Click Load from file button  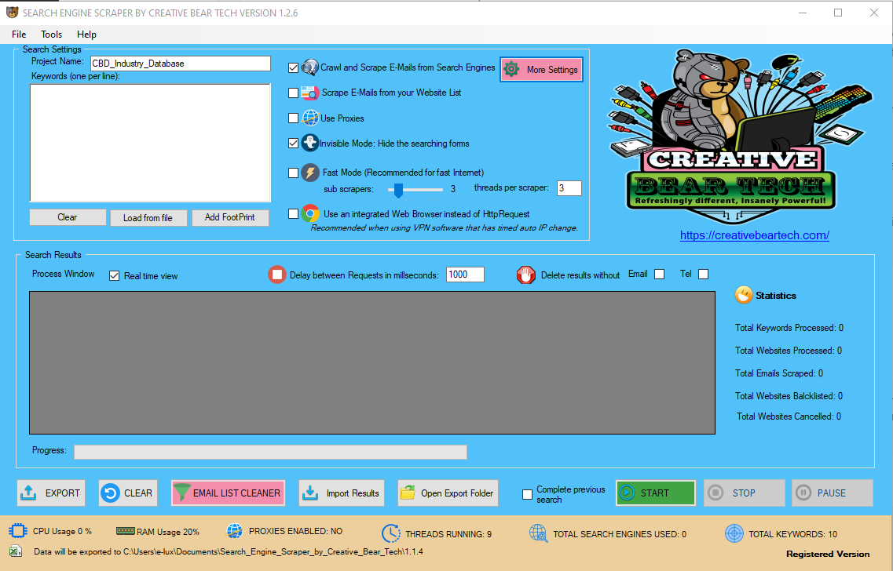point(148,218)
